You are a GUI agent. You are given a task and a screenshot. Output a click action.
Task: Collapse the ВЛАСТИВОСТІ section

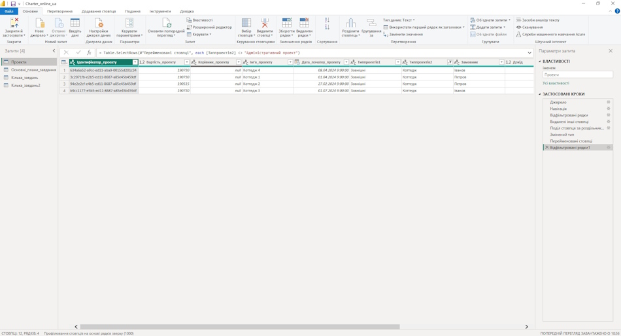click(x=539, y=61)
